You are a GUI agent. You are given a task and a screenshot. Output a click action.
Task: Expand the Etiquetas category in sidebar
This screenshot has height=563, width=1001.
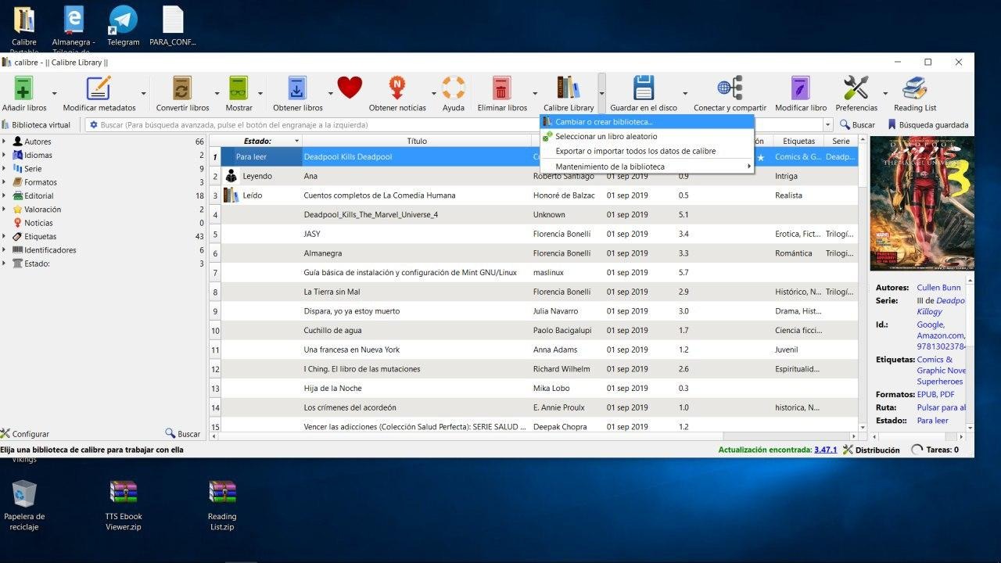(5, 236)
